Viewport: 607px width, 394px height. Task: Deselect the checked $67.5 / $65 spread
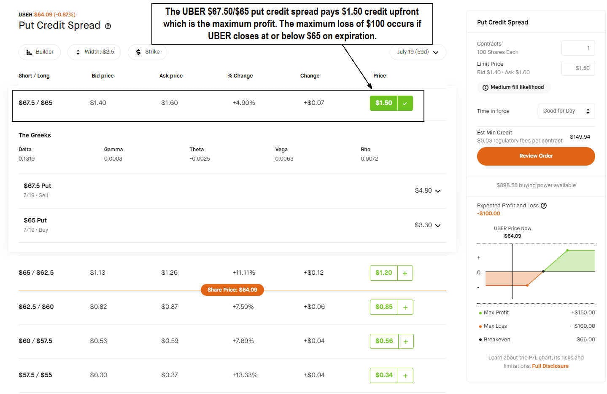(x=405, y=103)
